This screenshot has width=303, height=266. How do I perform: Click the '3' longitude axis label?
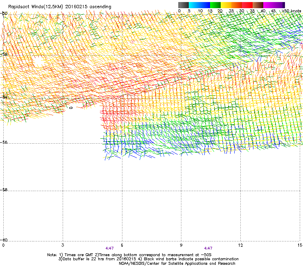click(63, 245)
